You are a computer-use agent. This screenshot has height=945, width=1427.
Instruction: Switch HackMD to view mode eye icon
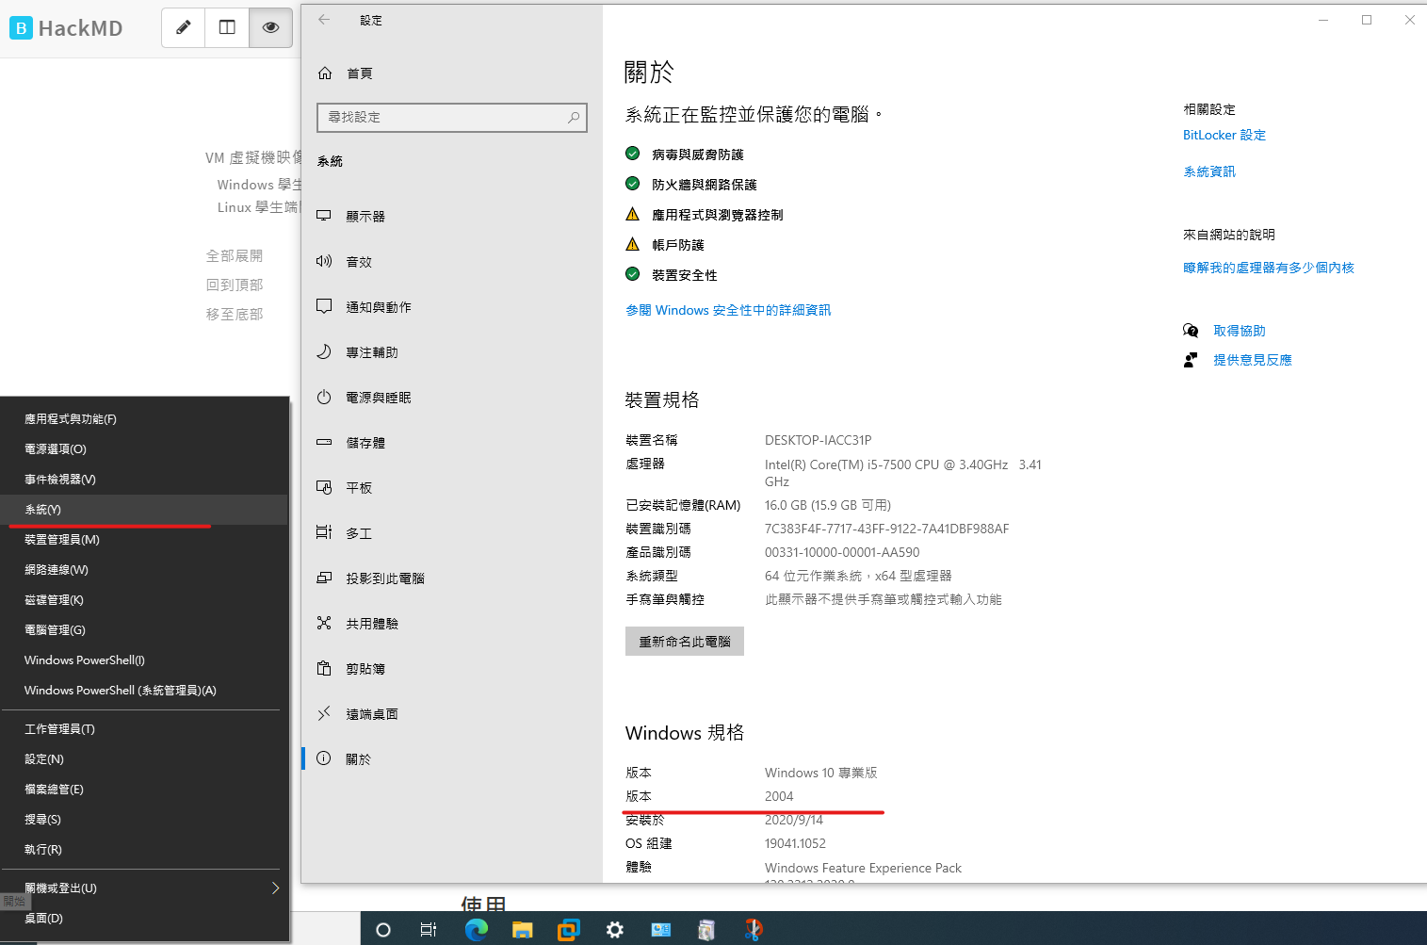[270, 27]
